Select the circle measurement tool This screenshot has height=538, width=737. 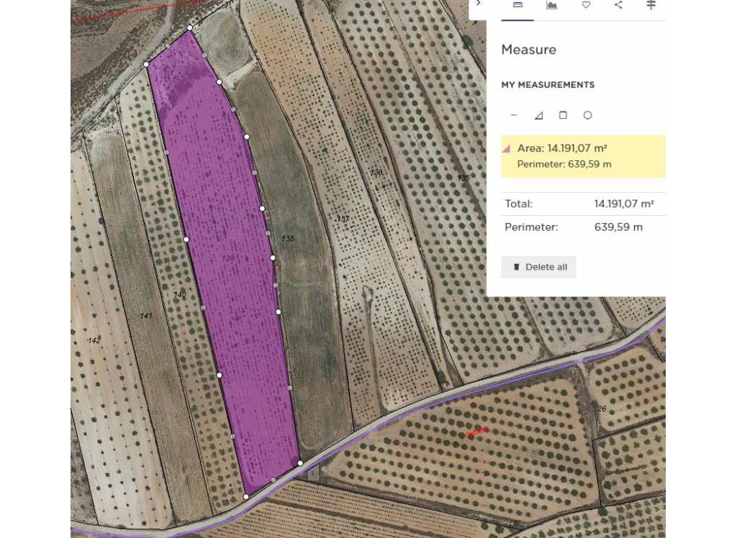coord(587,114)
